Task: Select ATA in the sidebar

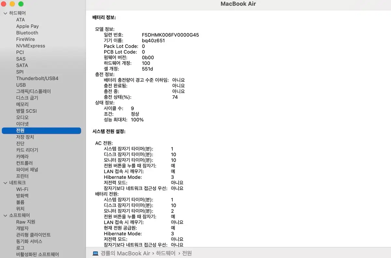Action: (x=21, y=20)
